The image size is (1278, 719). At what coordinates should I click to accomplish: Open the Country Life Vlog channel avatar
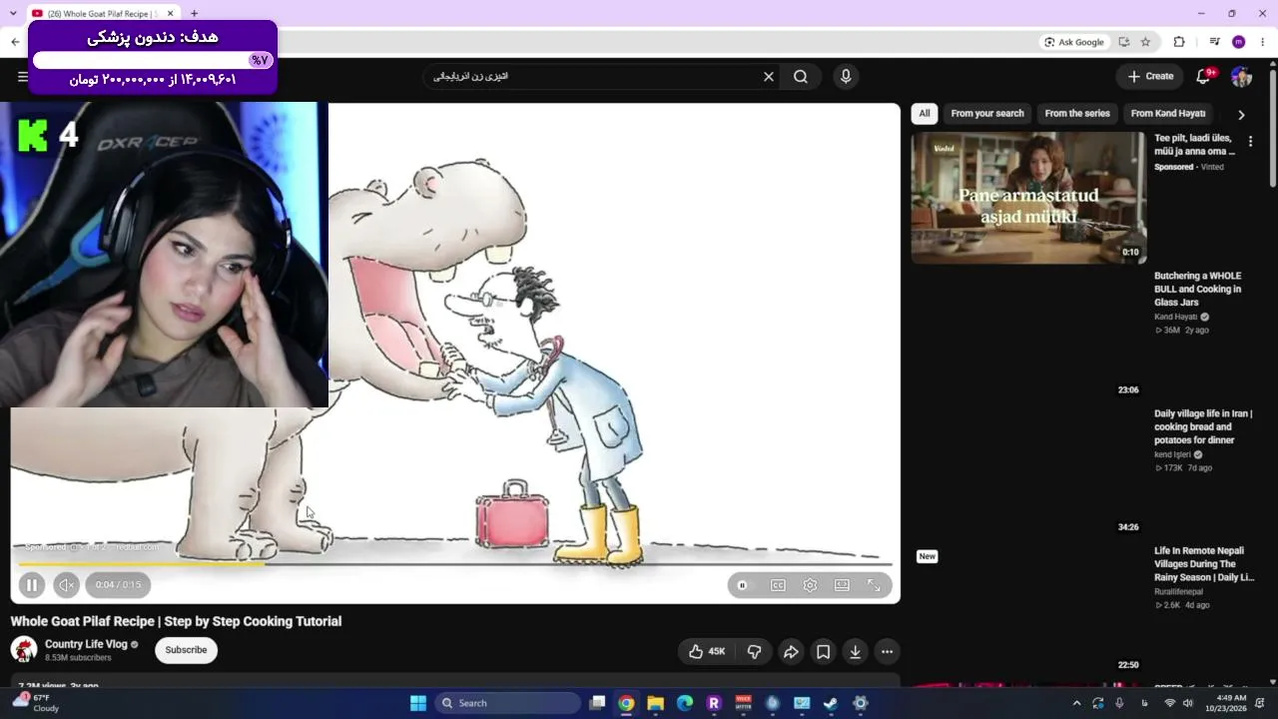(24, 650)
